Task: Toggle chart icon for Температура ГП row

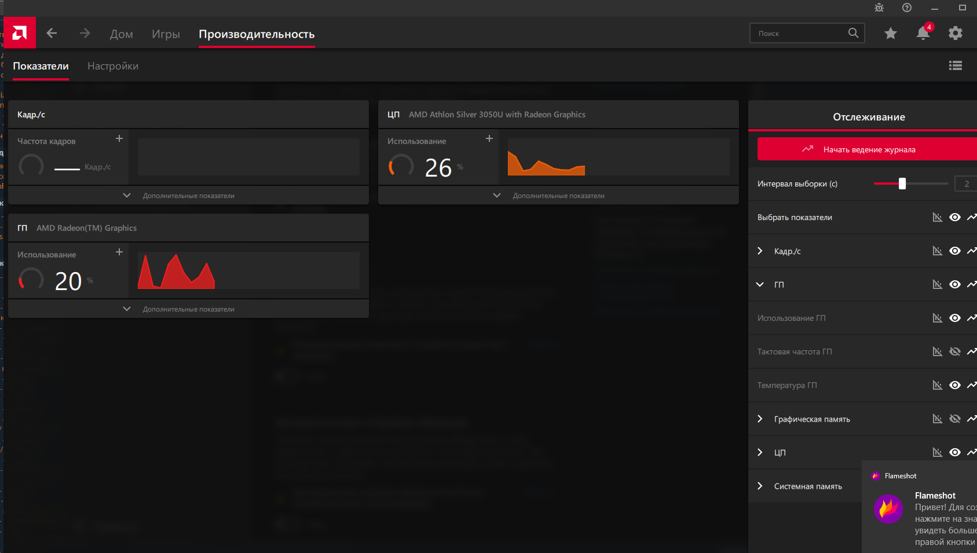Action: tap(938, 385)
